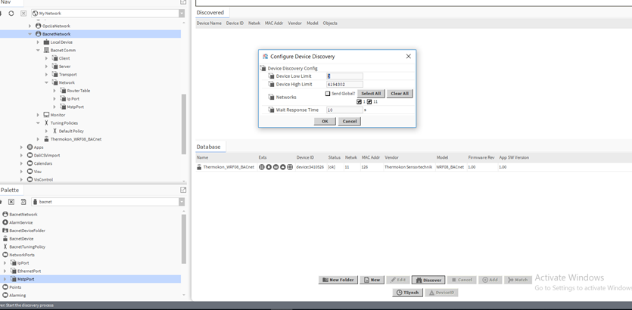Collapse the Tuning Policies tree node

(39, 122)
